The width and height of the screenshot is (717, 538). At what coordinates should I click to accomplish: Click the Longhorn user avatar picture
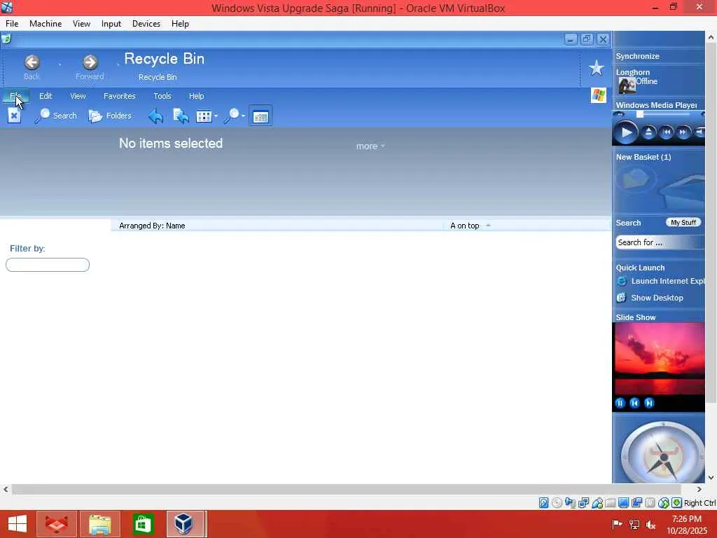[627, 85]
